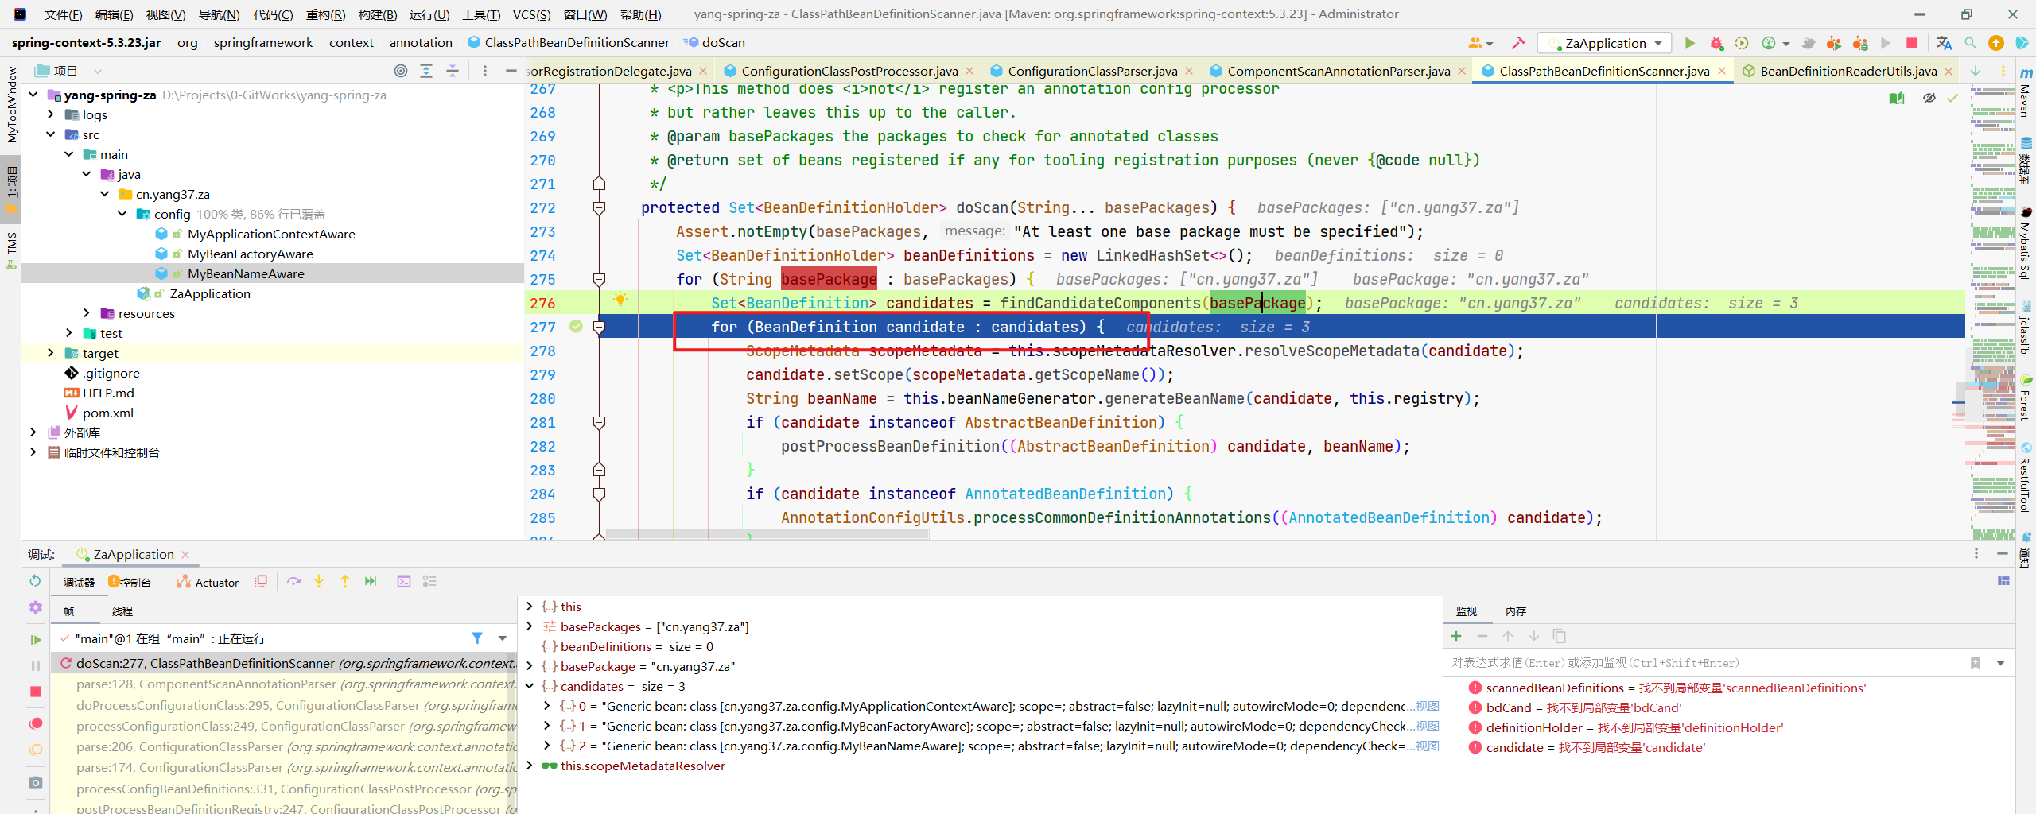Switch to ConfigurationClassParser.java tab
The image size is (2036, 814).
(x=1092, y=71)
